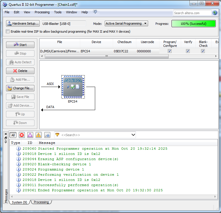
Task: Move device Up in chain
Action: [20, 114]
